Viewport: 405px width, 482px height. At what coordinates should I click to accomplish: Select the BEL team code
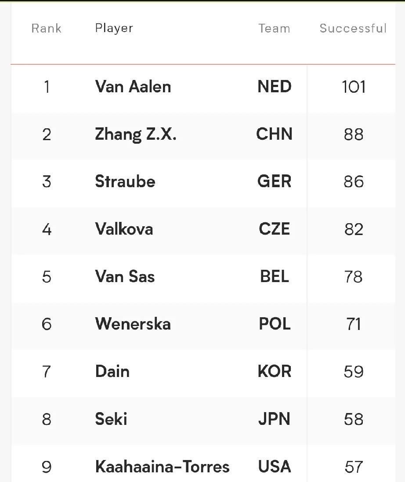275,276
